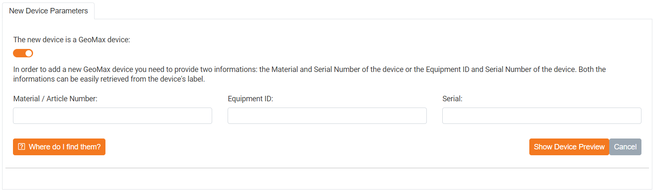
Task: Click the horizontal divider below the buttons
Action: coord(327,168)
